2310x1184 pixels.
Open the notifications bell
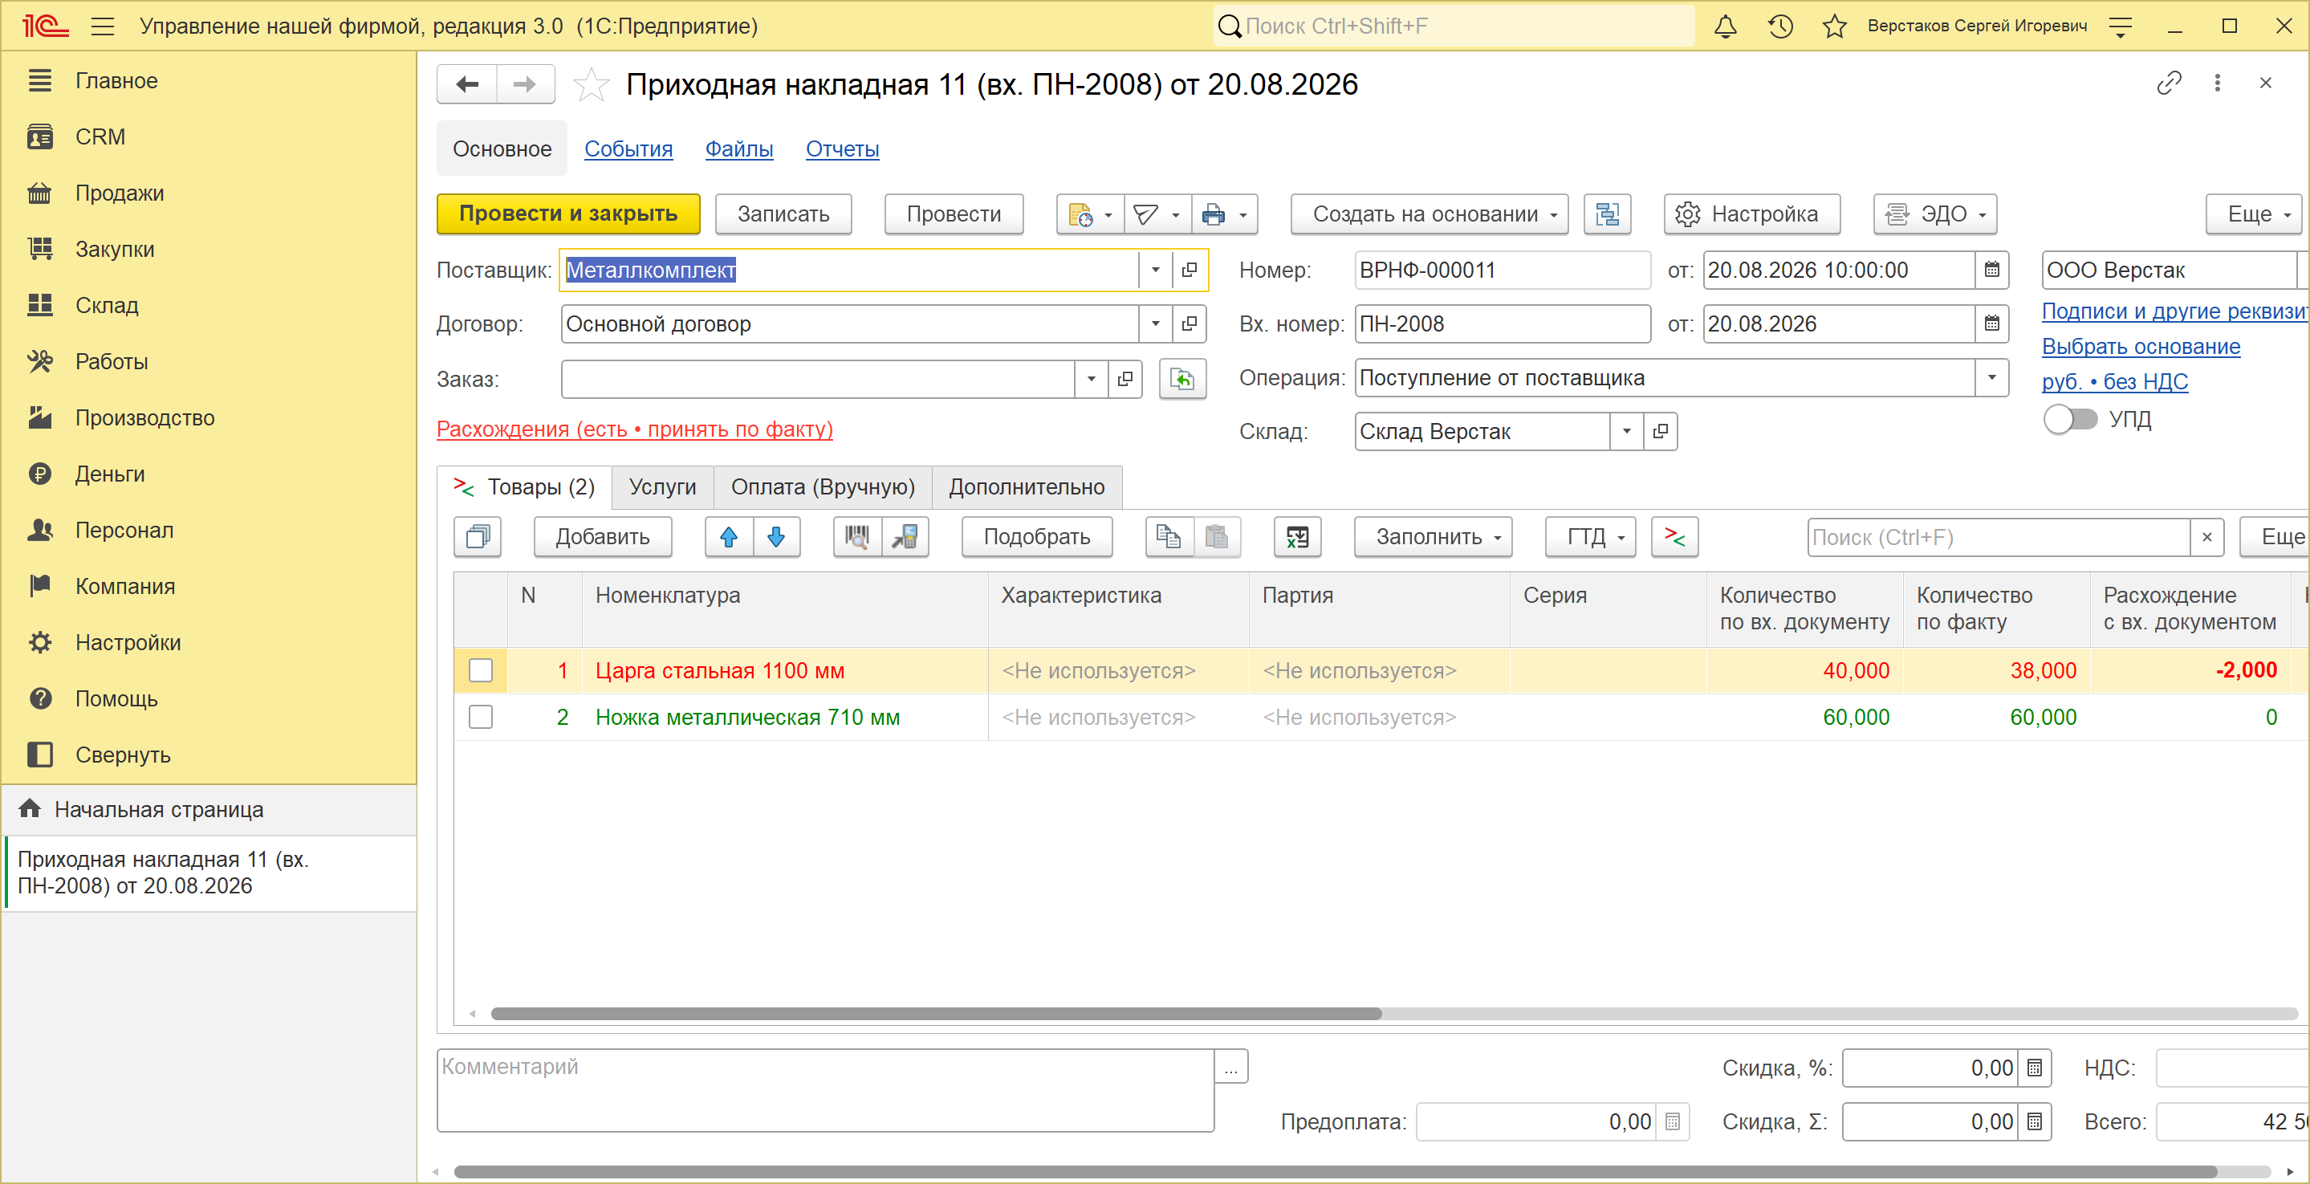click(x=1726, y=26)
